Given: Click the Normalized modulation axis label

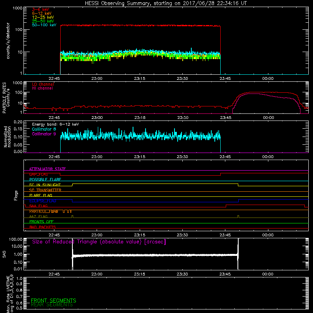Looking at the screenshot, I should 7,137.
